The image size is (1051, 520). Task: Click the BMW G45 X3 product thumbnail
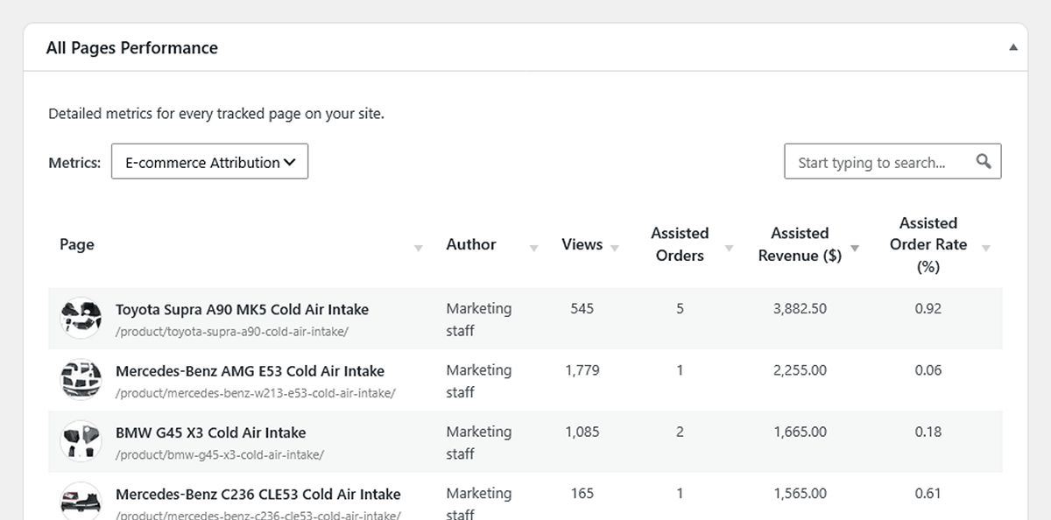[81, 441]
